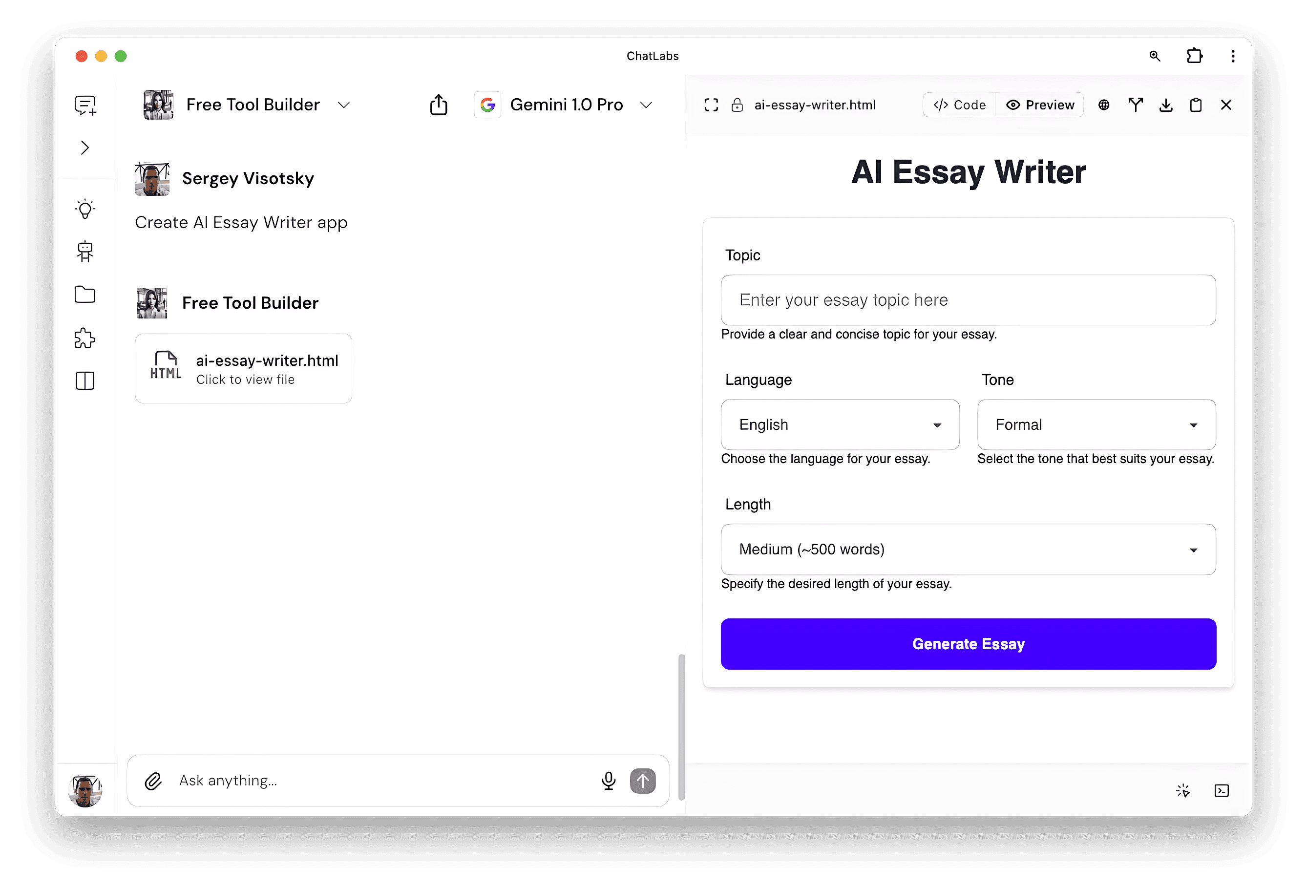1307x889 pixels.
Task: Toggle fullscreen for the artifact panel
Action: 712,105
